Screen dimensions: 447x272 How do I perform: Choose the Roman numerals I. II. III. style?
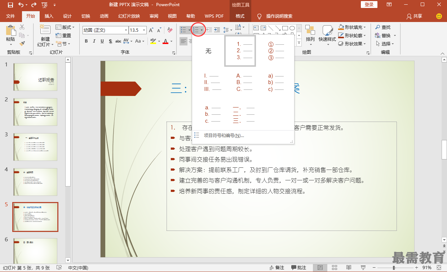(212, 83)
